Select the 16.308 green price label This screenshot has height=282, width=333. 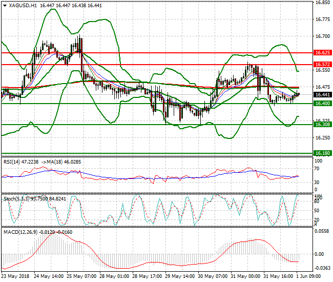[322, 125]
